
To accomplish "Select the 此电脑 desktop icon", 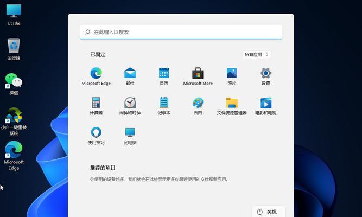I will point(14,15).
